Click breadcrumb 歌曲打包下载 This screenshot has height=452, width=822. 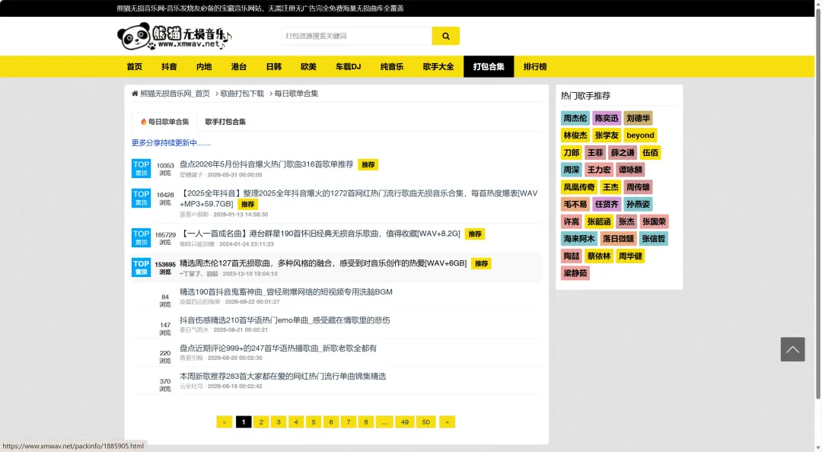(242, 94)
